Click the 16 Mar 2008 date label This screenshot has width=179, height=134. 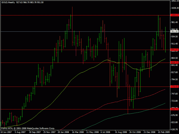pyautogui.click(x=78, y=132)
